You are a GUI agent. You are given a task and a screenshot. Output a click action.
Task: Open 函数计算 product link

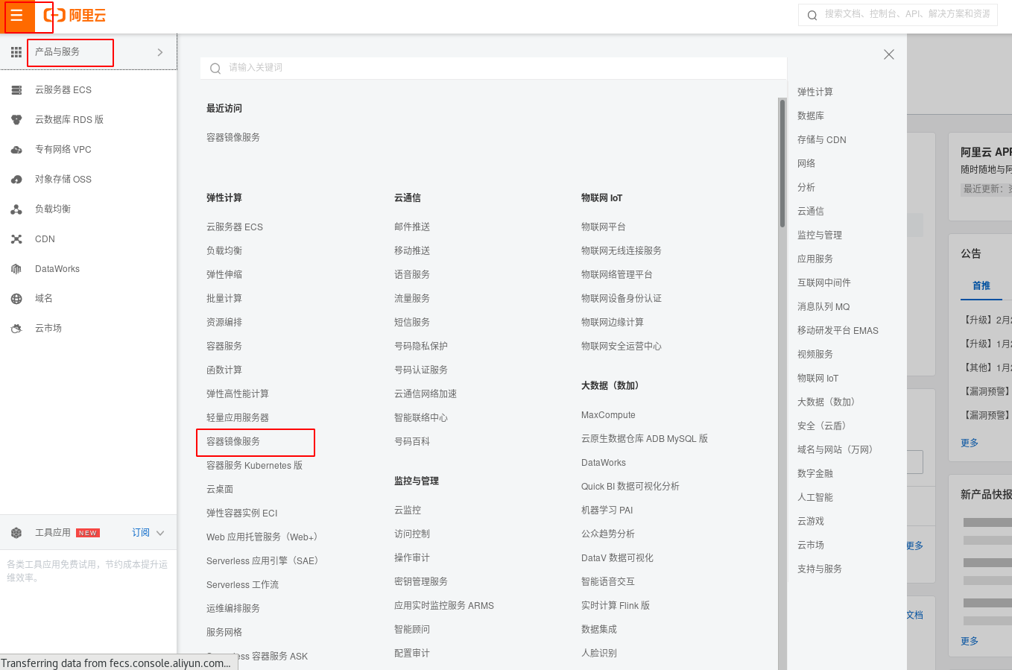[x=224, y=370]
